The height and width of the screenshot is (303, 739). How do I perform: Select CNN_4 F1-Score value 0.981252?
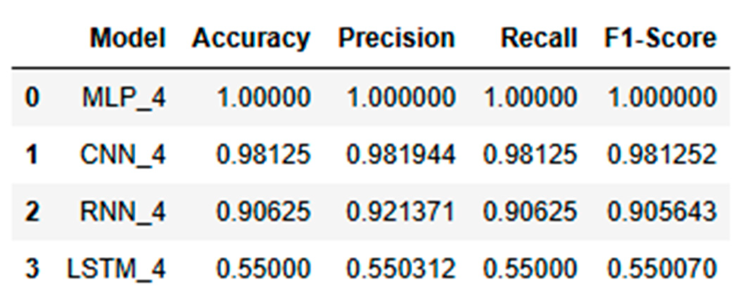point(662,154)
